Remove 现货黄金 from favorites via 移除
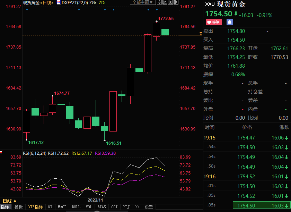The width and height of the screenshot is (291, 212). coord(213,22)
